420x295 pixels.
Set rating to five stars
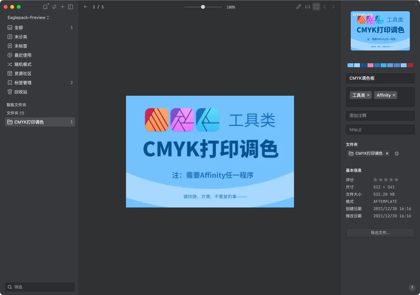coord(396,180)
